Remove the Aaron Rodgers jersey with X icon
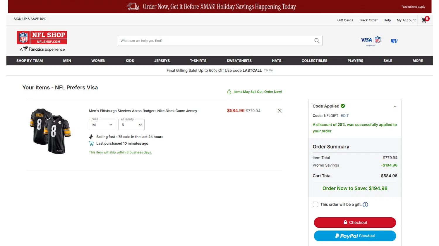The width and height of the screenshot is (439, 246). pyautogui.click(x=279, y=111)
